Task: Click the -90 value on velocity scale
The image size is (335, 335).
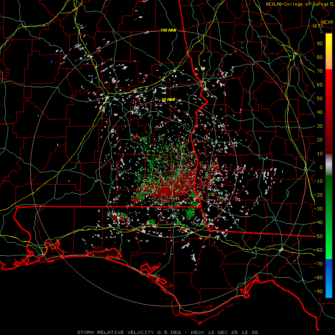Action: point(318,291)
